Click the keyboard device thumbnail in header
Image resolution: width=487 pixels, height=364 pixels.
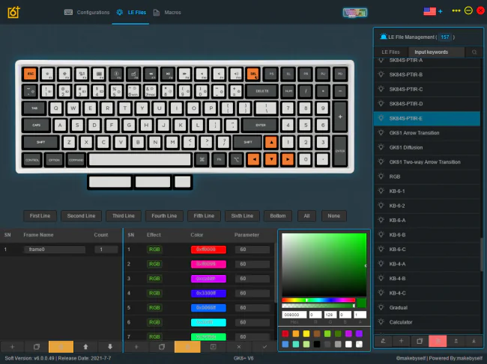[354, 13]
